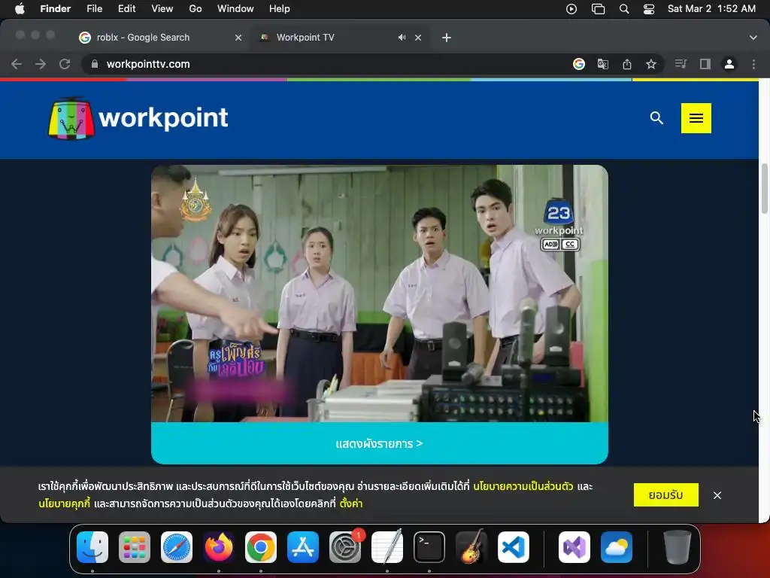Click the Workpoint logo

click(x=138, y=118)
